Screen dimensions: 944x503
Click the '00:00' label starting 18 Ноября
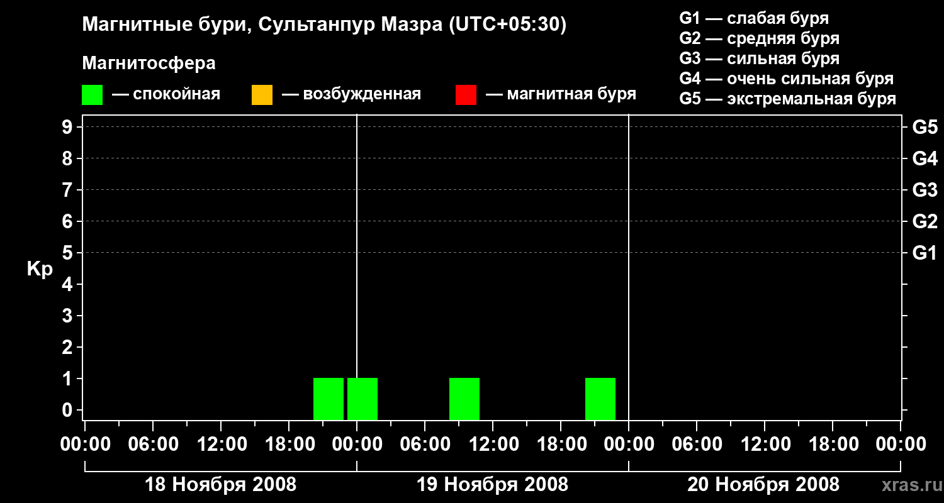tap(85, 445)
